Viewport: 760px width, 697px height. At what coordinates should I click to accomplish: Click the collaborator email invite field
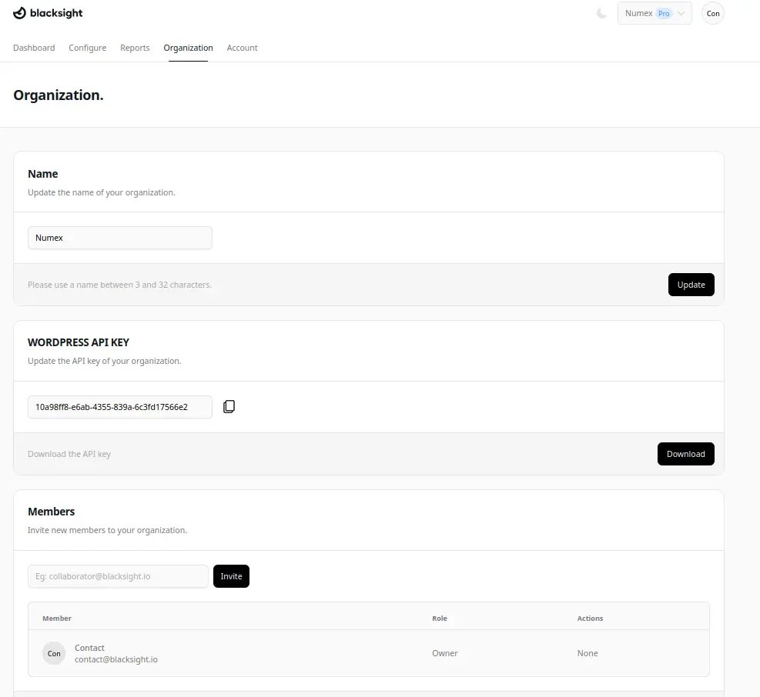(x=118, y=576)
